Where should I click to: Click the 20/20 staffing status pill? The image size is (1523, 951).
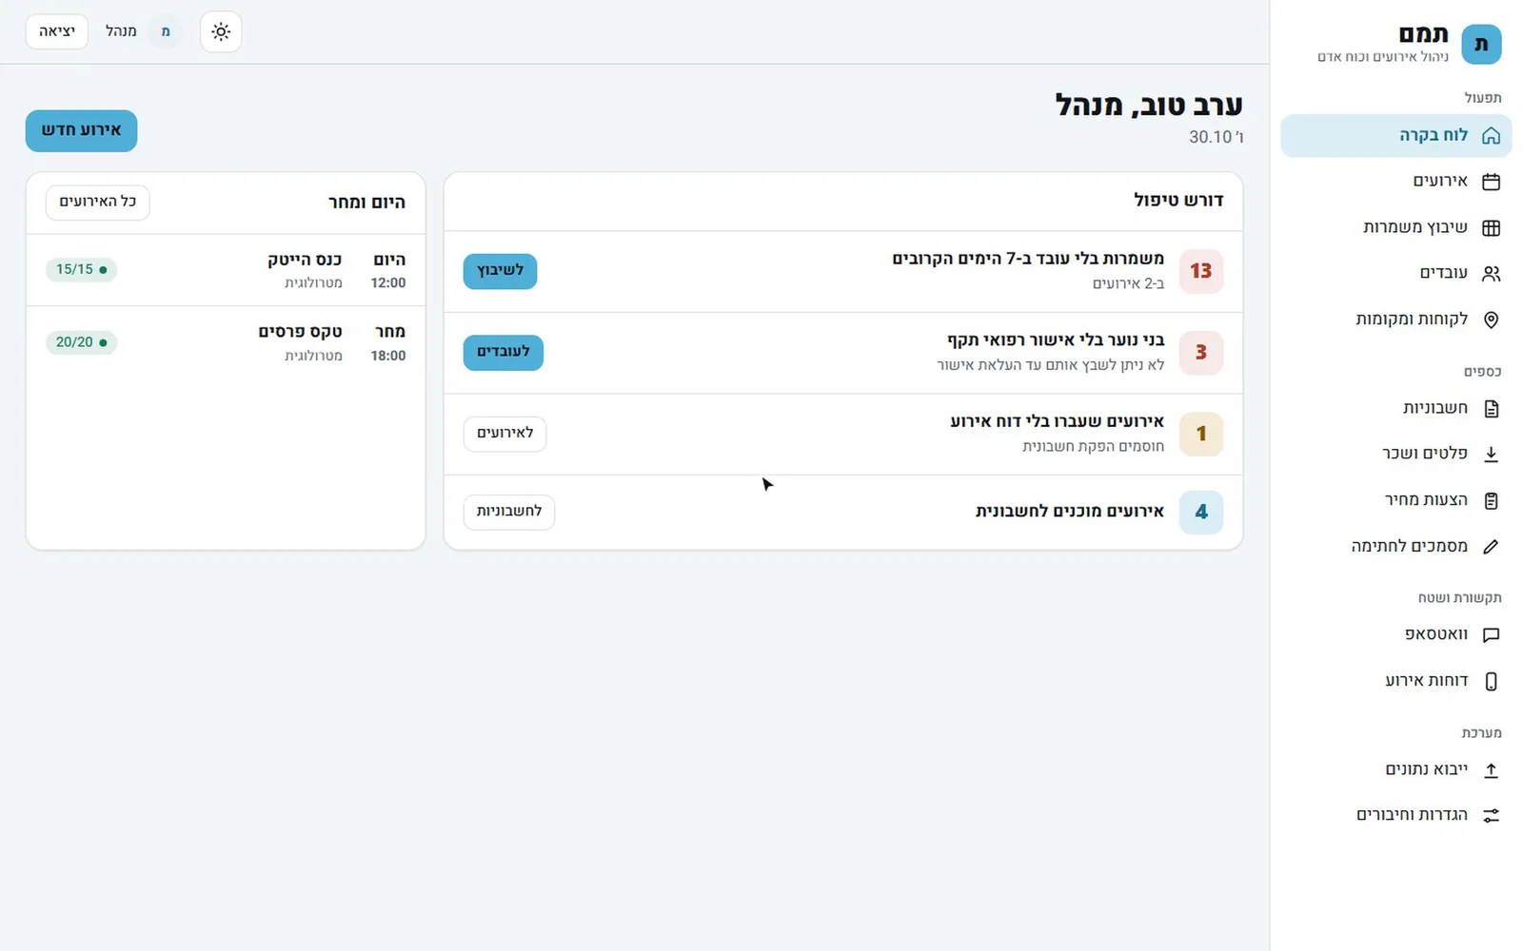81,342
